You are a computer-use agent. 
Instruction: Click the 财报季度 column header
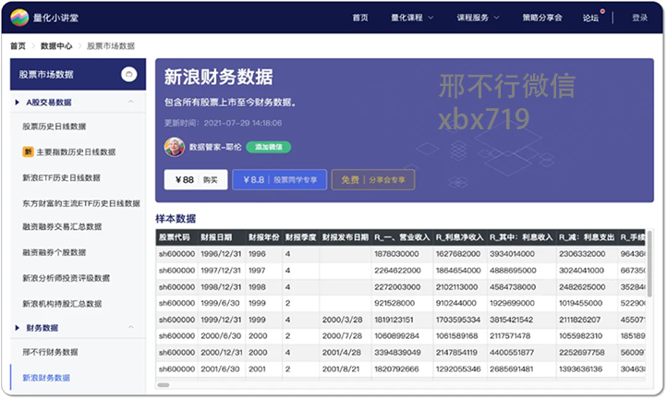tap(301, 237)
